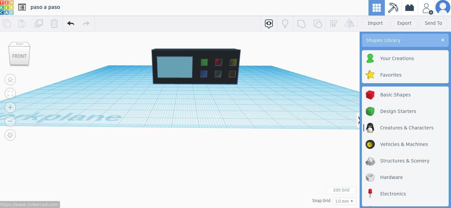Zoom out with the minus button

click(10, 121)
